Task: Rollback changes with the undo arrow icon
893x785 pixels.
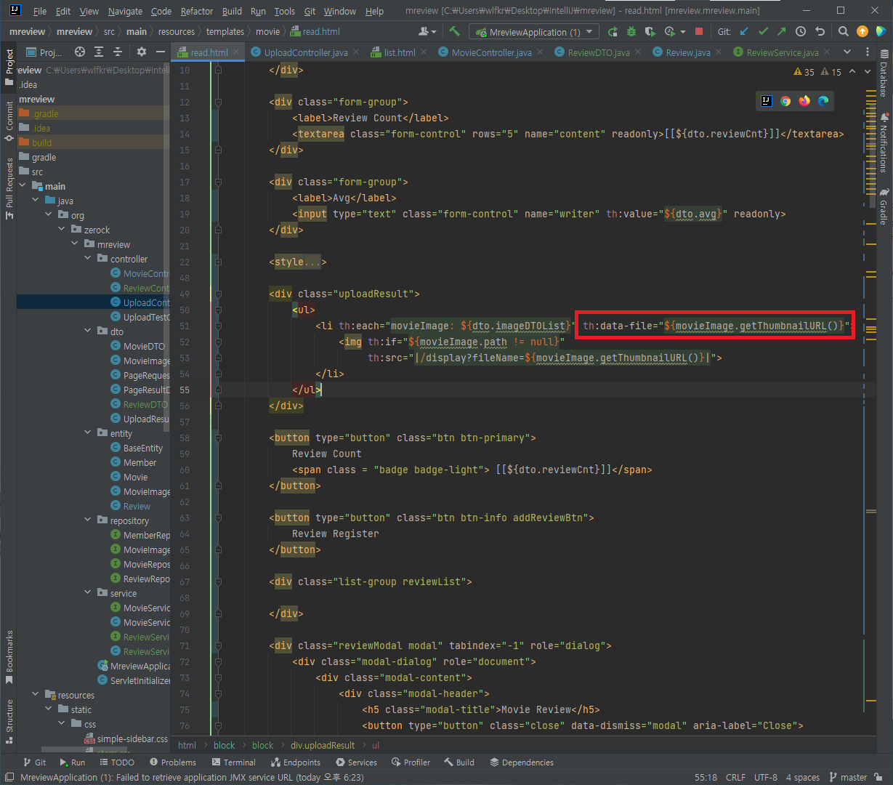Action: pyautogui.click(x=820, y=32)
